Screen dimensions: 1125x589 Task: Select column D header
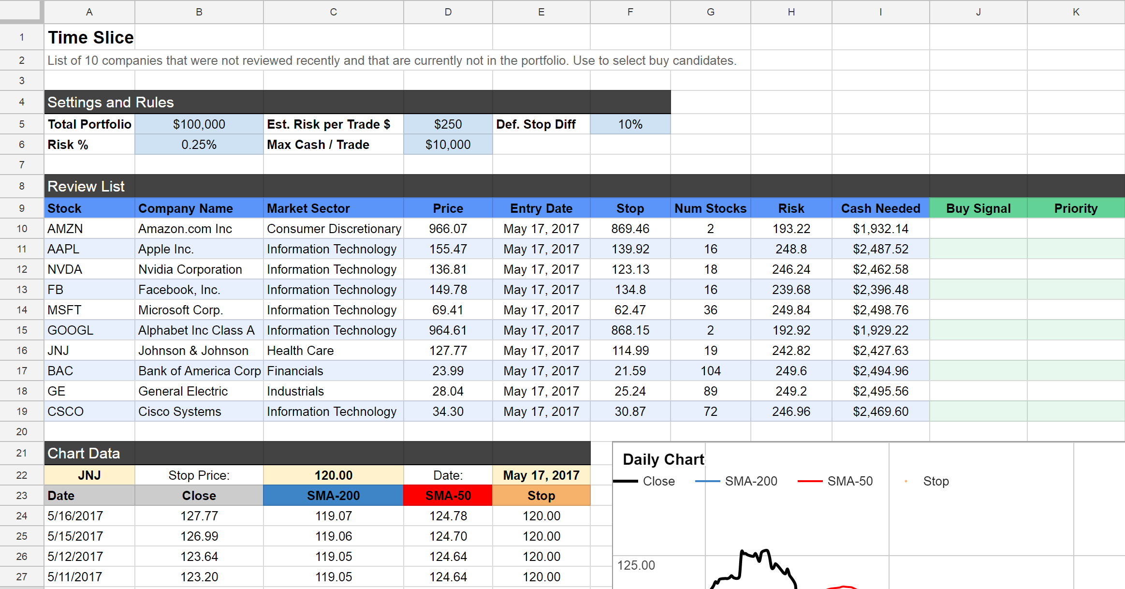[x=448, y=12]
